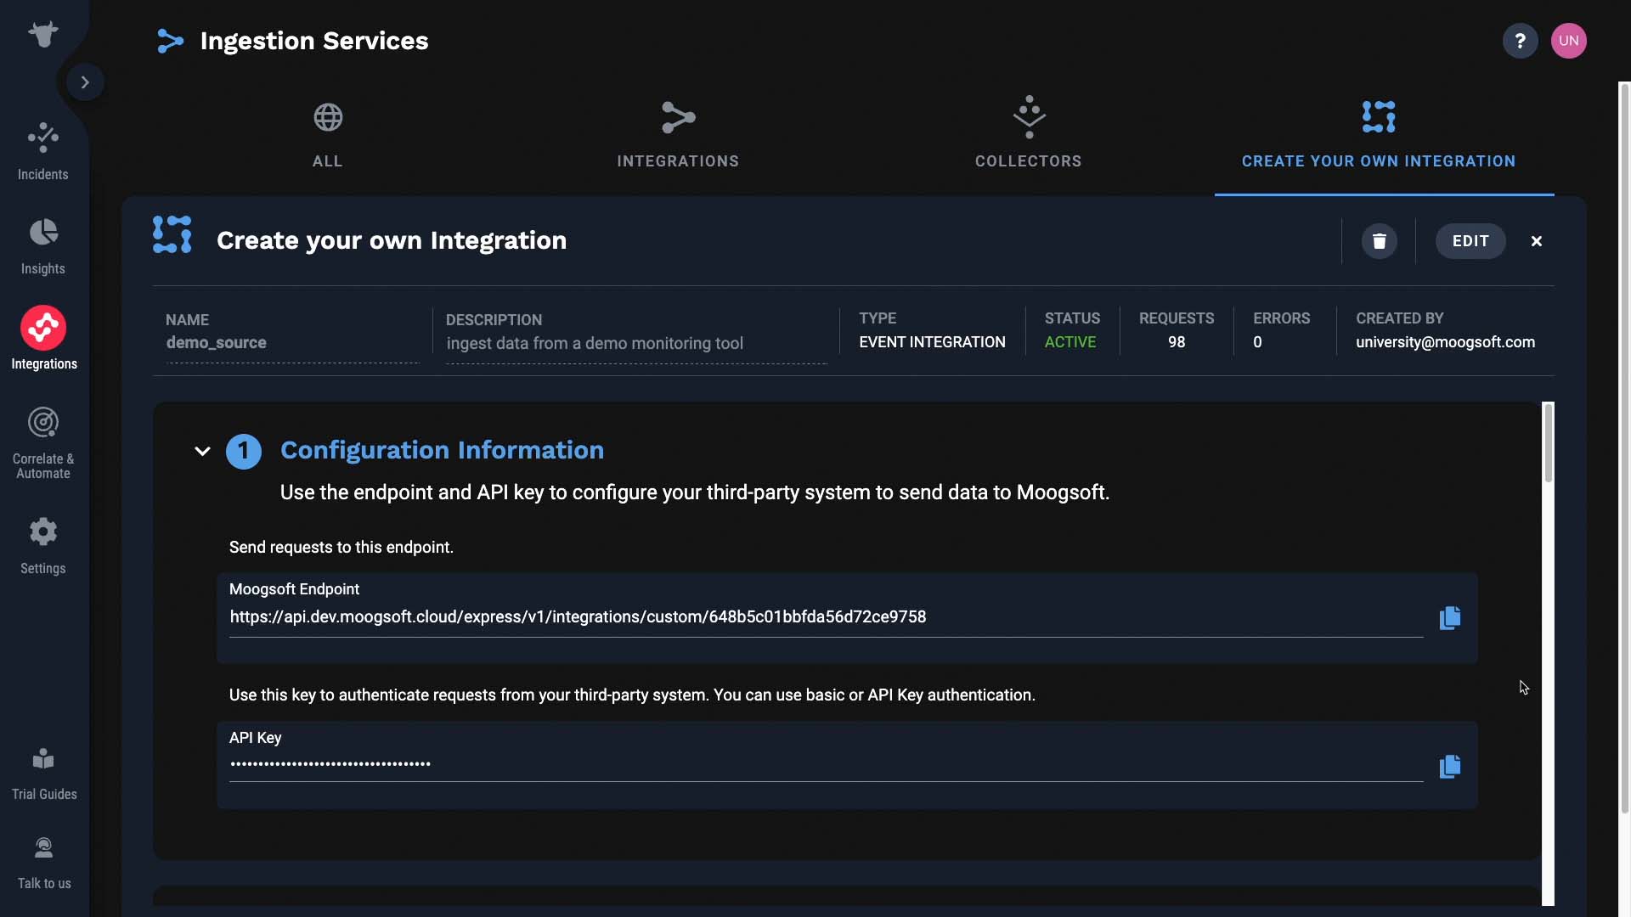Copy the API Key
1631x917 pixels.
click(x=1449, y=766)
